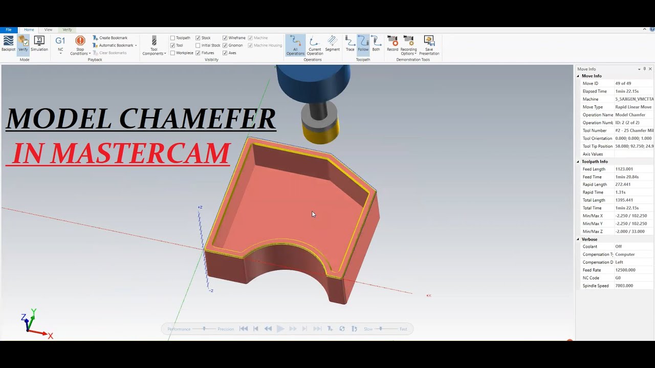Select the Trace toolpath option

click(350, 43)
